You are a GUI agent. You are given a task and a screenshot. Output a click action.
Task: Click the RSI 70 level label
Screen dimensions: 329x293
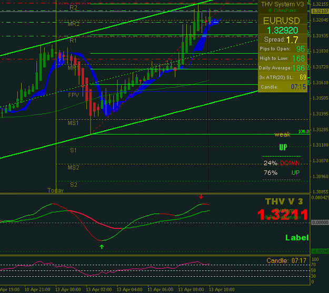(x=314, y=265)
